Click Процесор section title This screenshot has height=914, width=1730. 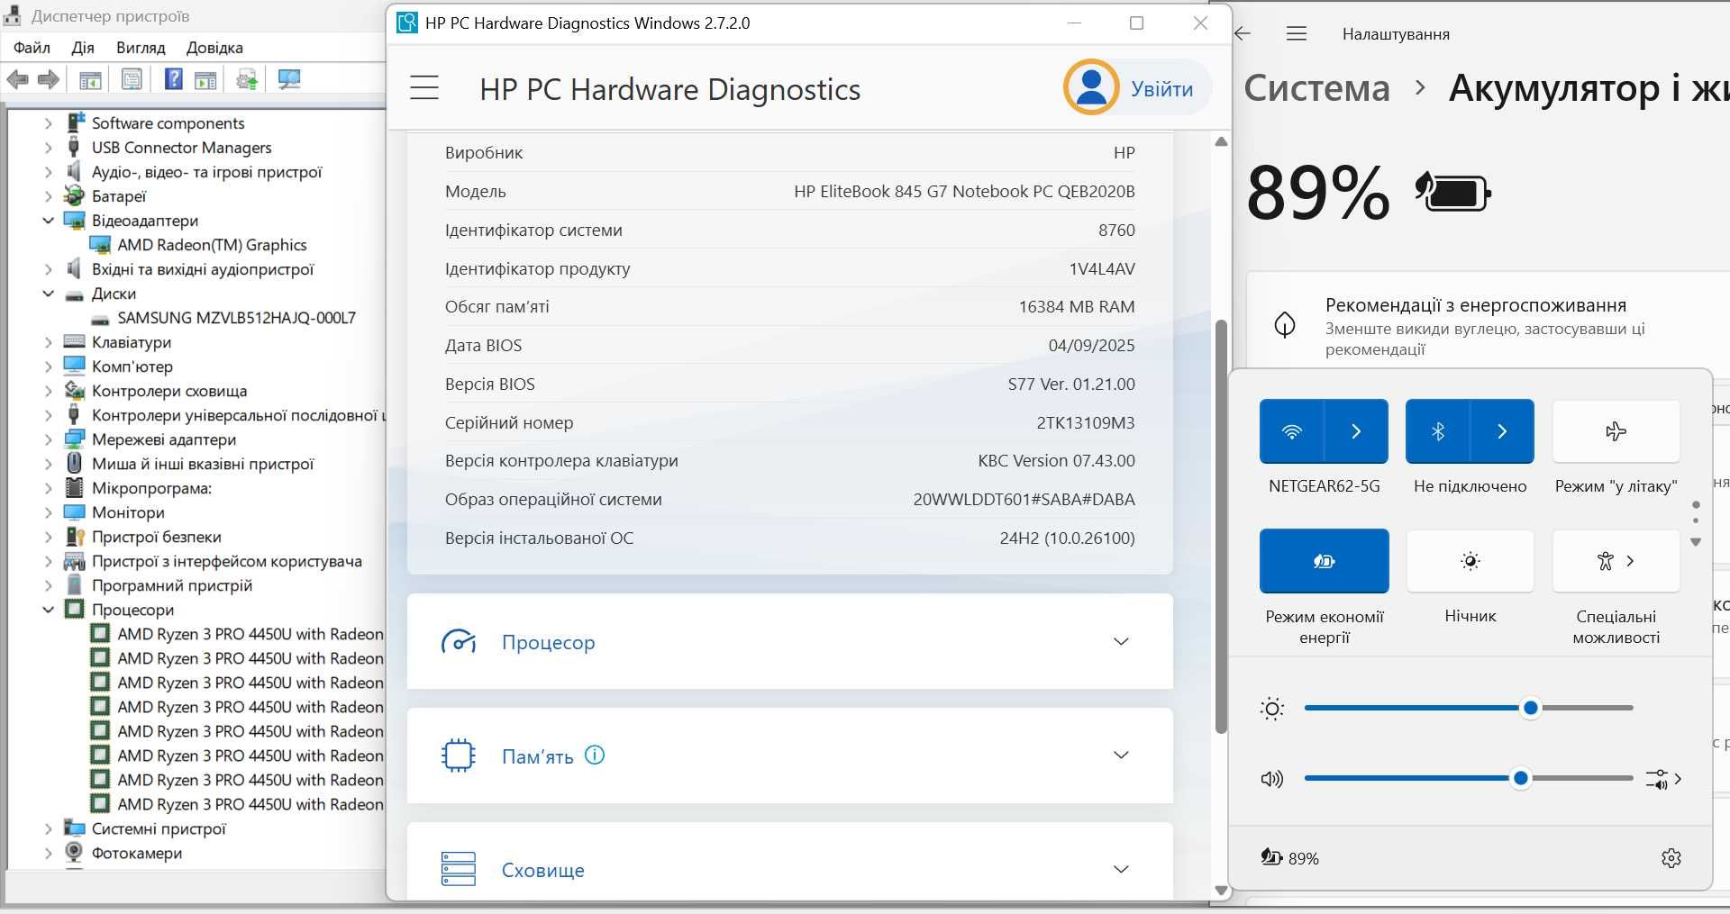coord(548,642)
